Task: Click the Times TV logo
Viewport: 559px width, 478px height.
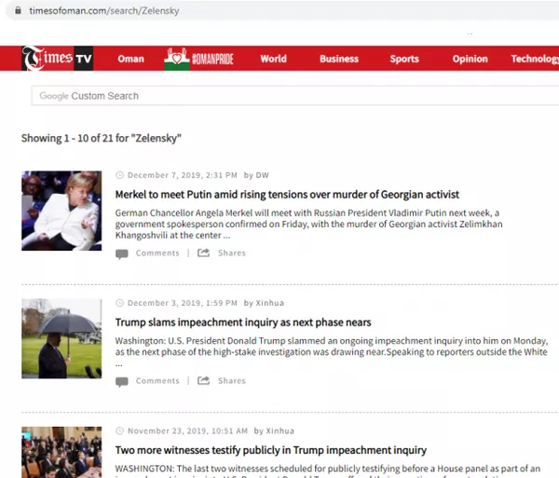Action: click(58, 59)
